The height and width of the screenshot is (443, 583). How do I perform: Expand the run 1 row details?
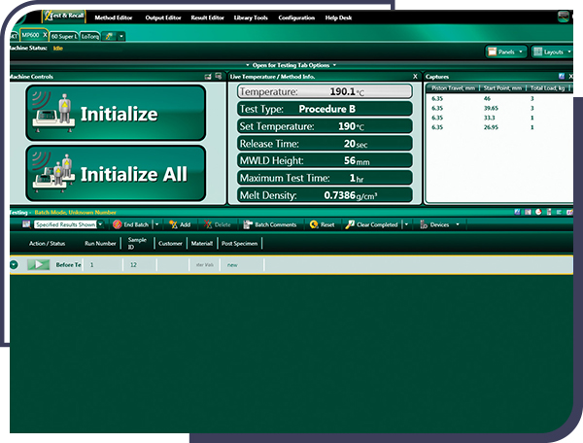tap(14, 264)
